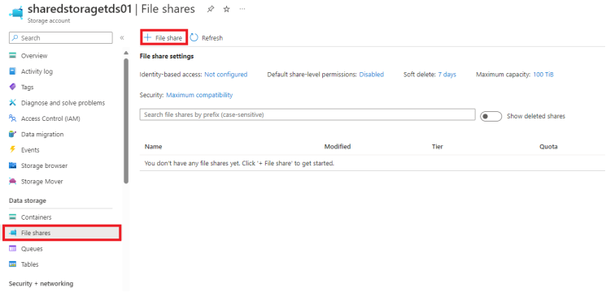
Task: Click the Overview icon in sidebar
Action: tap(13, 56)
